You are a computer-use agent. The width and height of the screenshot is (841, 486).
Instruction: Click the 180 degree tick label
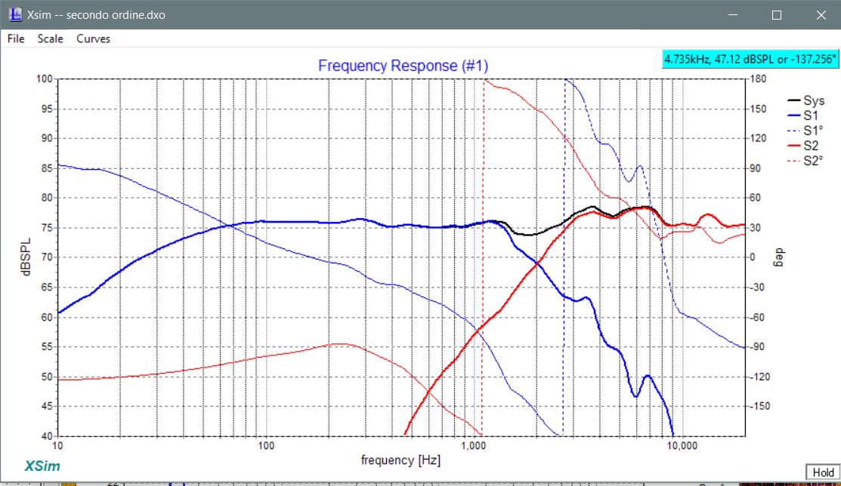pos(758,78)
